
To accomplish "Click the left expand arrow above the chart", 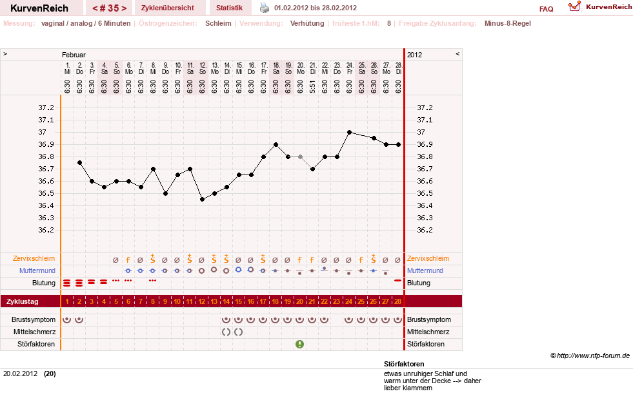I will [x=5, y=53].
